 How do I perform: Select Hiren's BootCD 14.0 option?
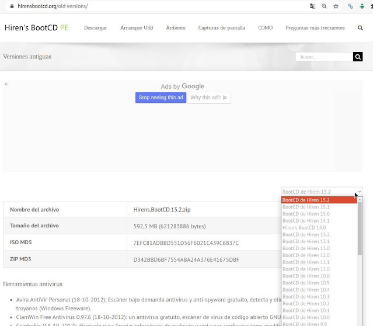(x=319, y=228)
